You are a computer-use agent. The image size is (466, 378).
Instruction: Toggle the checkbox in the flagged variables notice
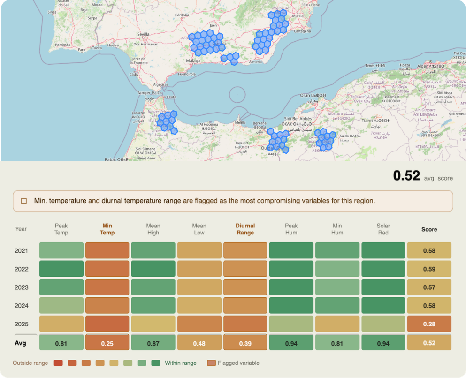(x=24, y=201)
